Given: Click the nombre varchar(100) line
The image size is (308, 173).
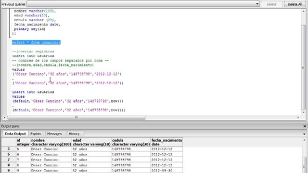Looking at the screenshot, I should tap(35, 11).
